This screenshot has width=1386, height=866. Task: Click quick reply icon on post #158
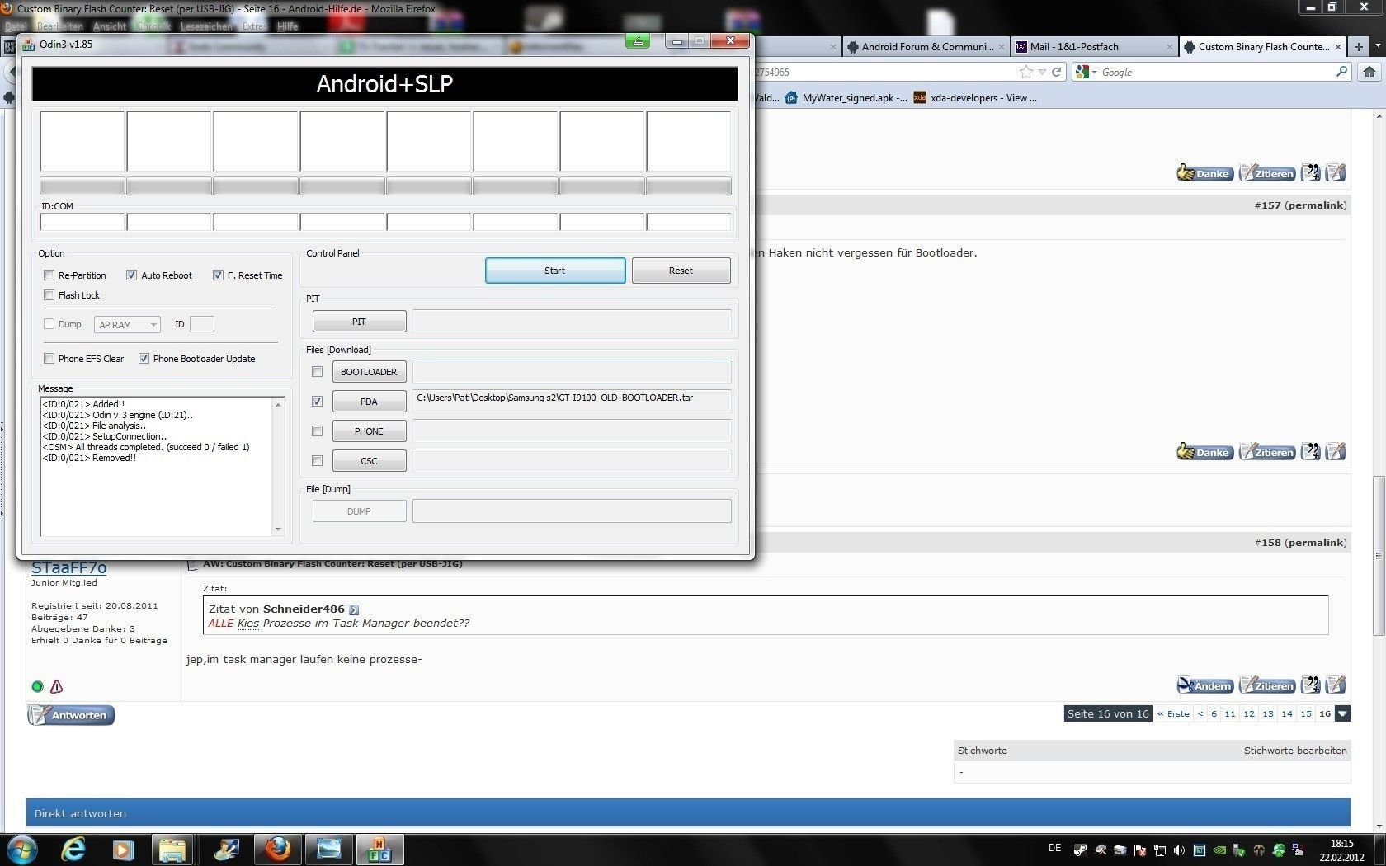(x=1336, y=685)
